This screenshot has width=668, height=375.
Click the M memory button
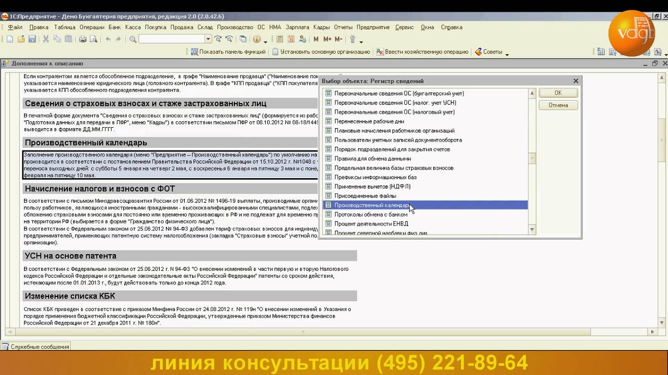pos(316,39)
